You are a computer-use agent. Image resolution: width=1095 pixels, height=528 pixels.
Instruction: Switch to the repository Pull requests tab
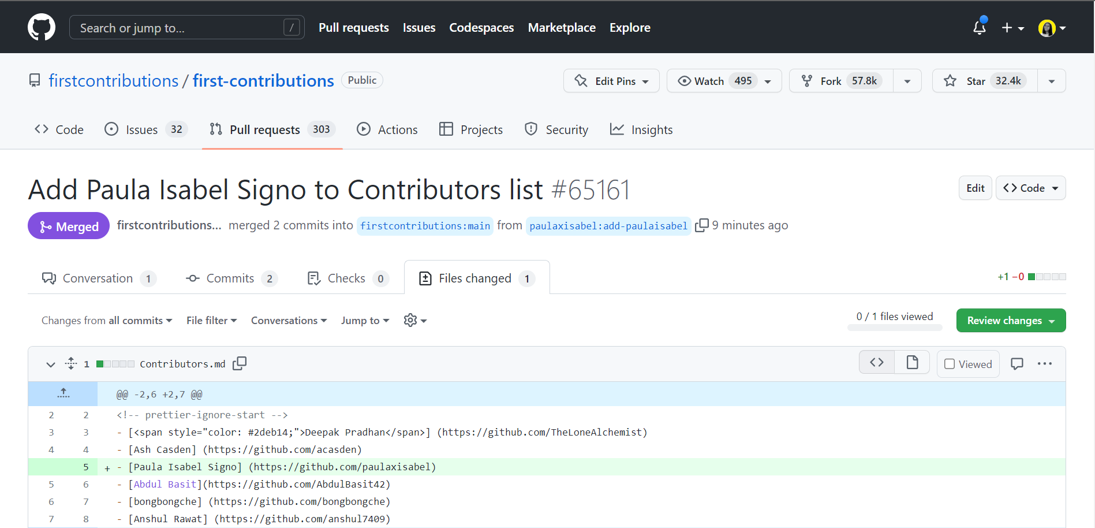[272, 129]
